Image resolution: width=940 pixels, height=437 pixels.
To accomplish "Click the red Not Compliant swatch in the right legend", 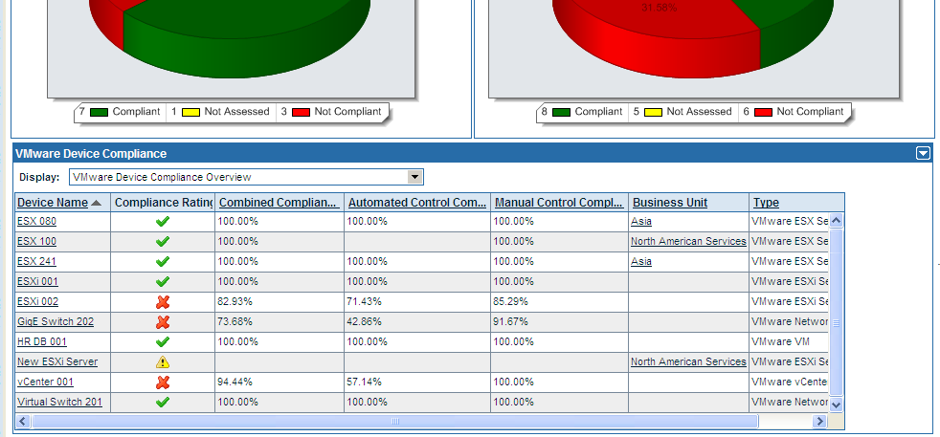I will pyautogui.click(x=763, y=112).
